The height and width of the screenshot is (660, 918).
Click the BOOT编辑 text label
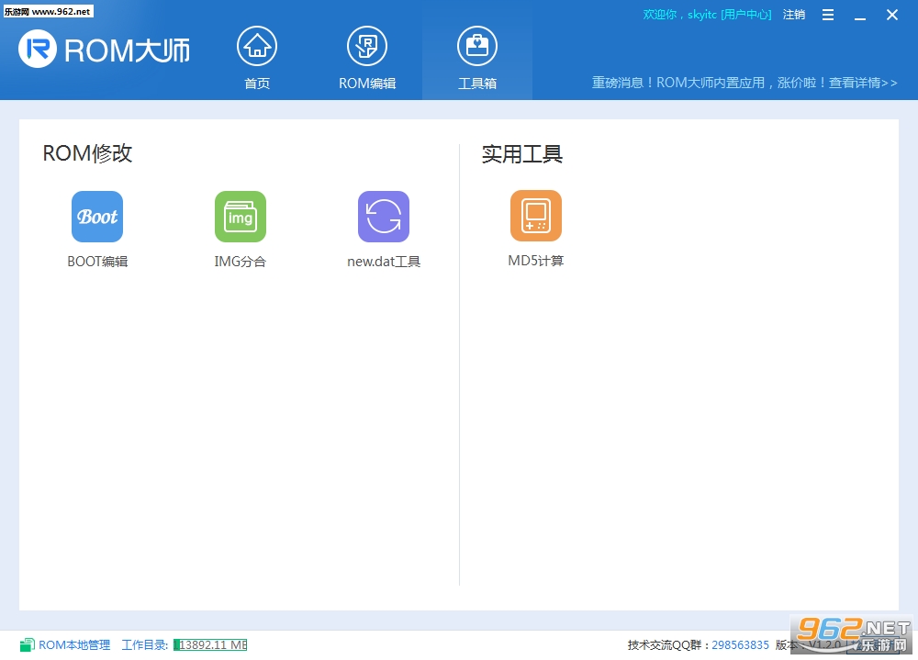point(97,262)
